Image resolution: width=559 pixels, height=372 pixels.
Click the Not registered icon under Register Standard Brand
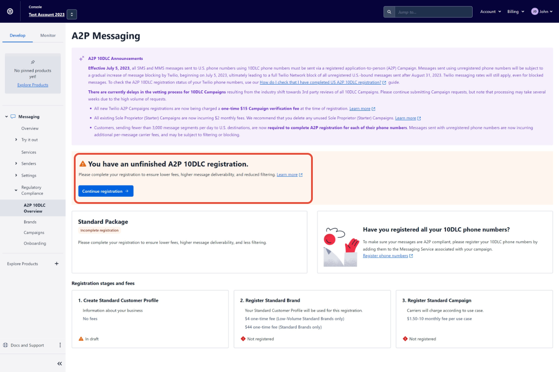pyautogui.click(x=243, y=339)
